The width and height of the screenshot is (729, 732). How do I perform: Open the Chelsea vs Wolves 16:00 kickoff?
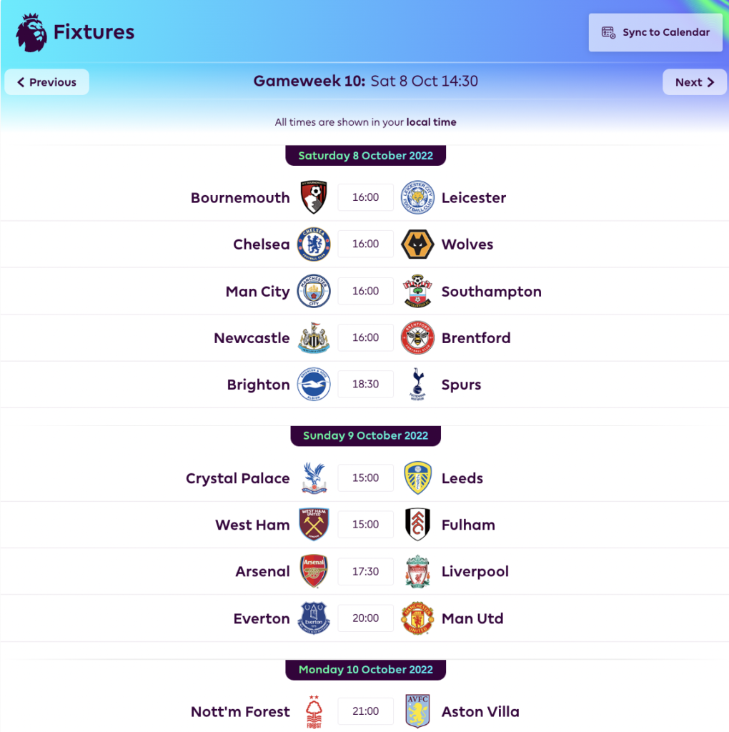(365, 244)
